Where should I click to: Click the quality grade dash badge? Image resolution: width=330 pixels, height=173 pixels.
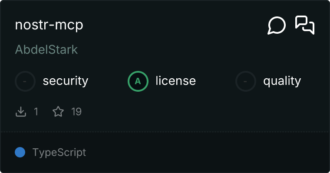246,81
